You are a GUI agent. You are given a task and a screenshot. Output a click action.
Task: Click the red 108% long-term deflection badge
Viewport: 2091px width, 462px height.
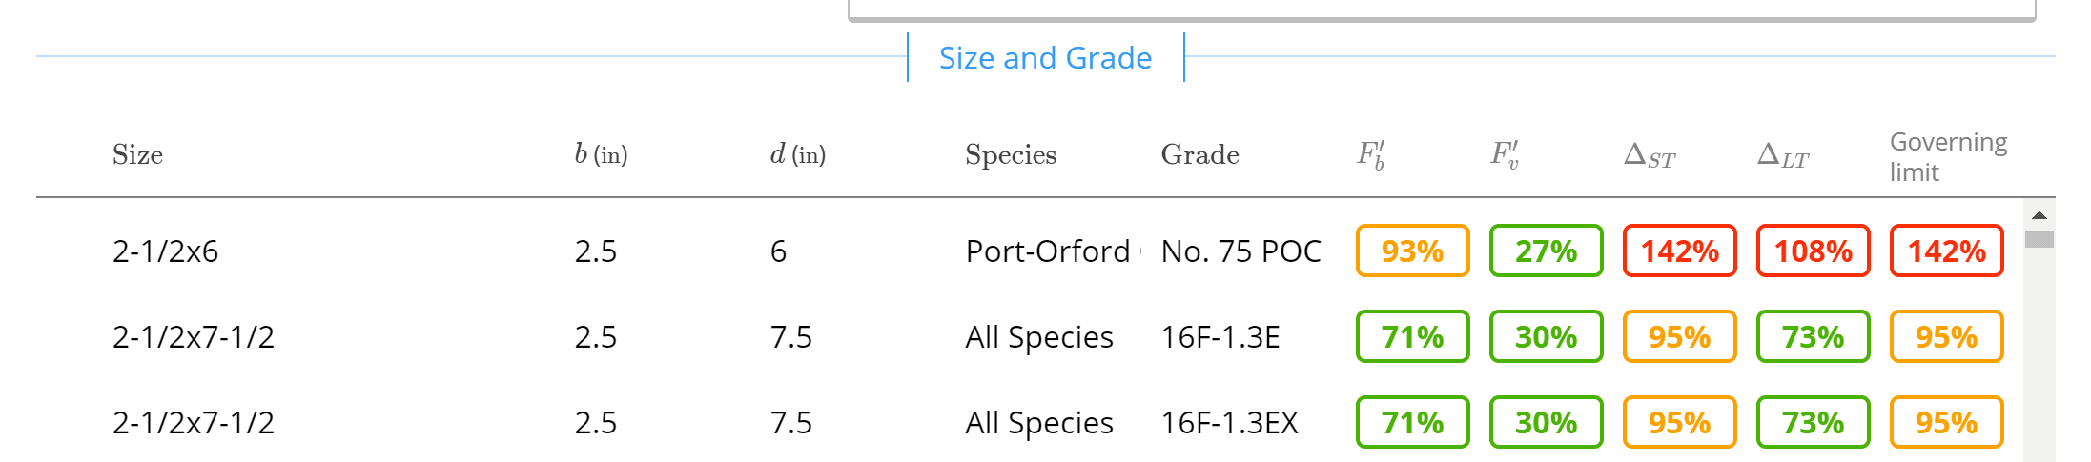[x=1813, y=251]
